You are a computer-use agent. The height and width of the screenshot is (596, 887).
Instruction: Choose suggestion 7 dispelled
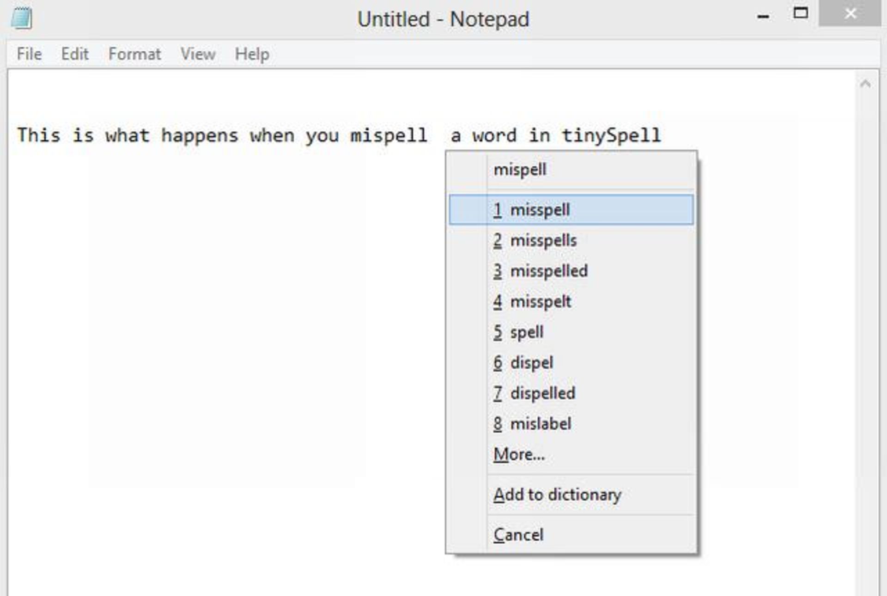543,393
